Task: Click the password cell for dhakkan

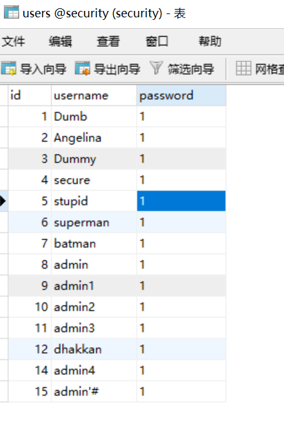Action: point(181,350)
